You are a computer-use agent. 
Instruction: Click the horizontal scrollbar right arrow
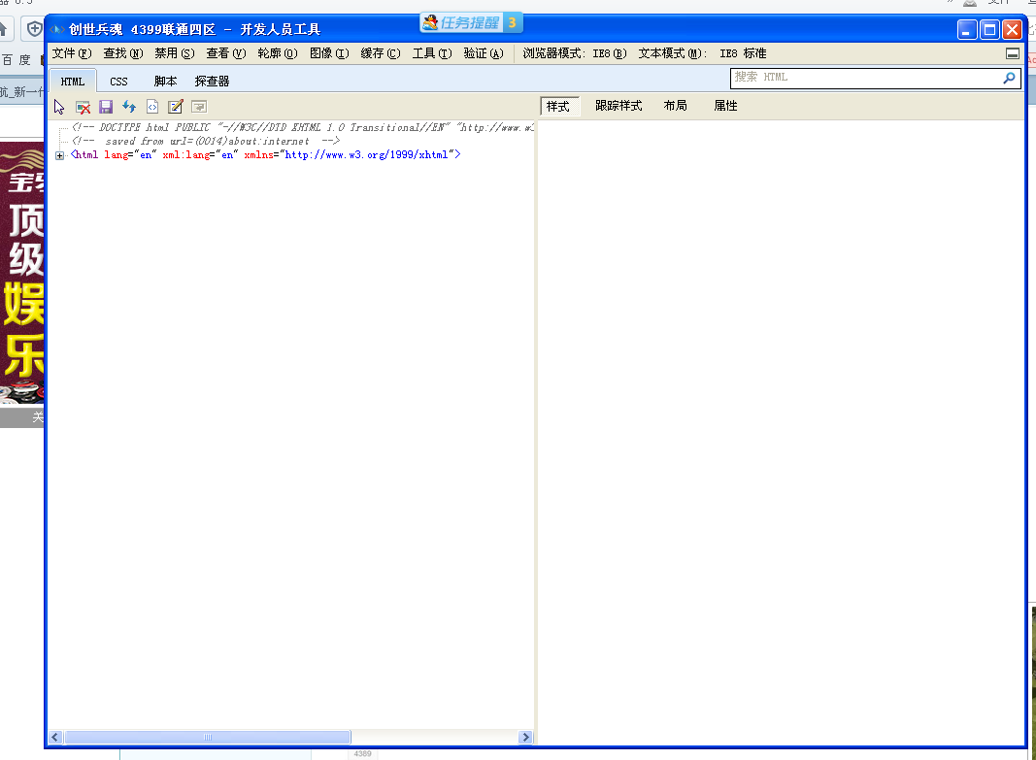click(526, 737)
